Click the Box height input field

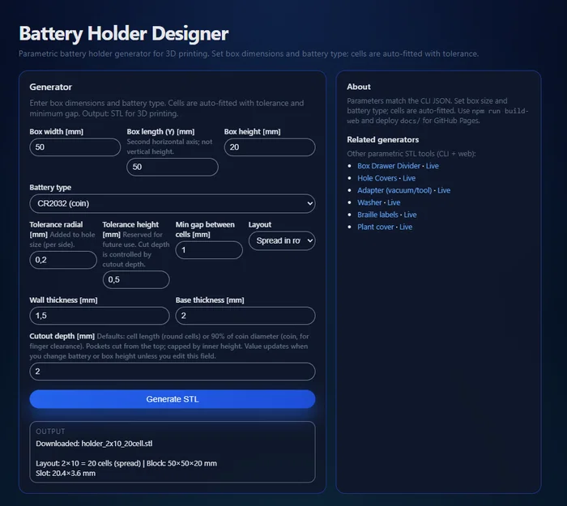(x=270, y=147)
